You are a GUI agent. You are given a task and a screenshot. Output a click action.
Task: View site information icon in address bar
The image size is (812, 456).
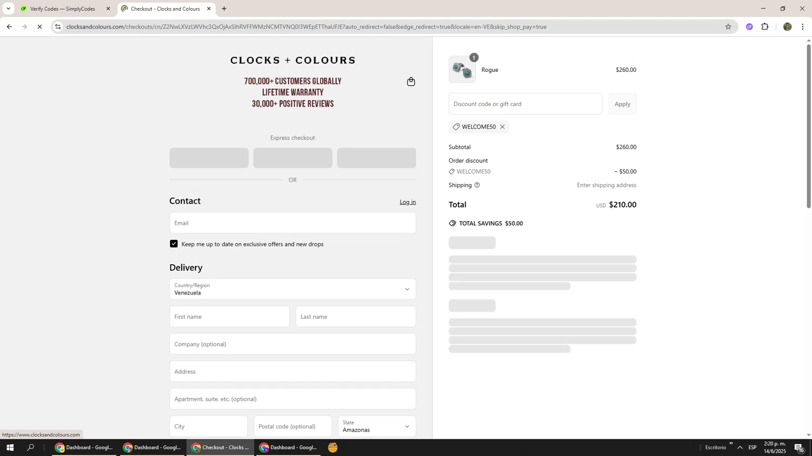[x=58, y=26]
